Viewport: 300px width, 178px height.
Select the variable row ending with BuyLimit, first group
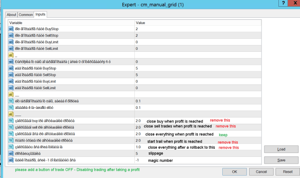point(36,42)
